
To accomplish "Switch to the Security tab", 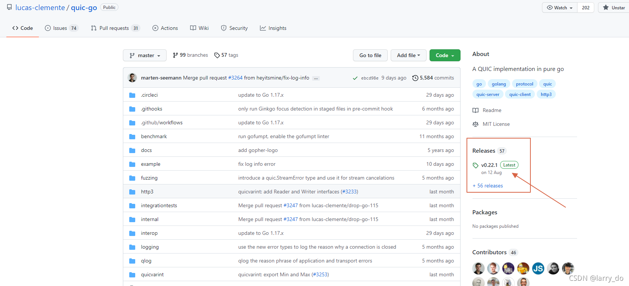I will (234, 28).
